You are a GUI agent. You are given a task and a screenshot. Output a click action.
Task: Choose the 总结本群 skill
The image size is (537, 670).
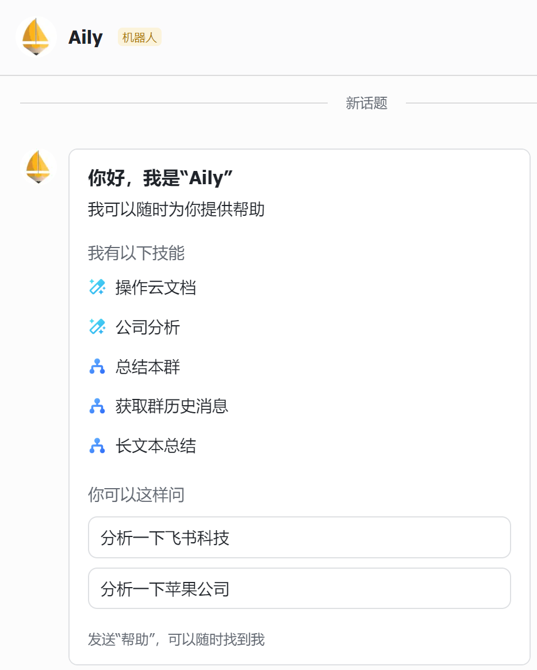click(148, 367)
